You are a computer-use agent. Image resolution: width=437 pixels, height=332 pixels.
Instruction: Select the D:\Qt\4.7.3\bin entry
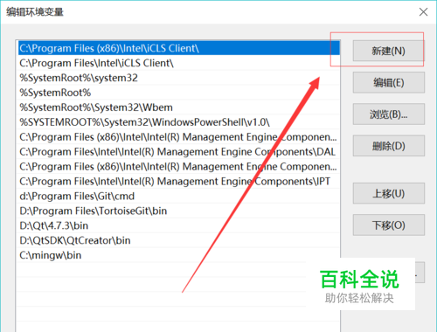click(178, 225)
